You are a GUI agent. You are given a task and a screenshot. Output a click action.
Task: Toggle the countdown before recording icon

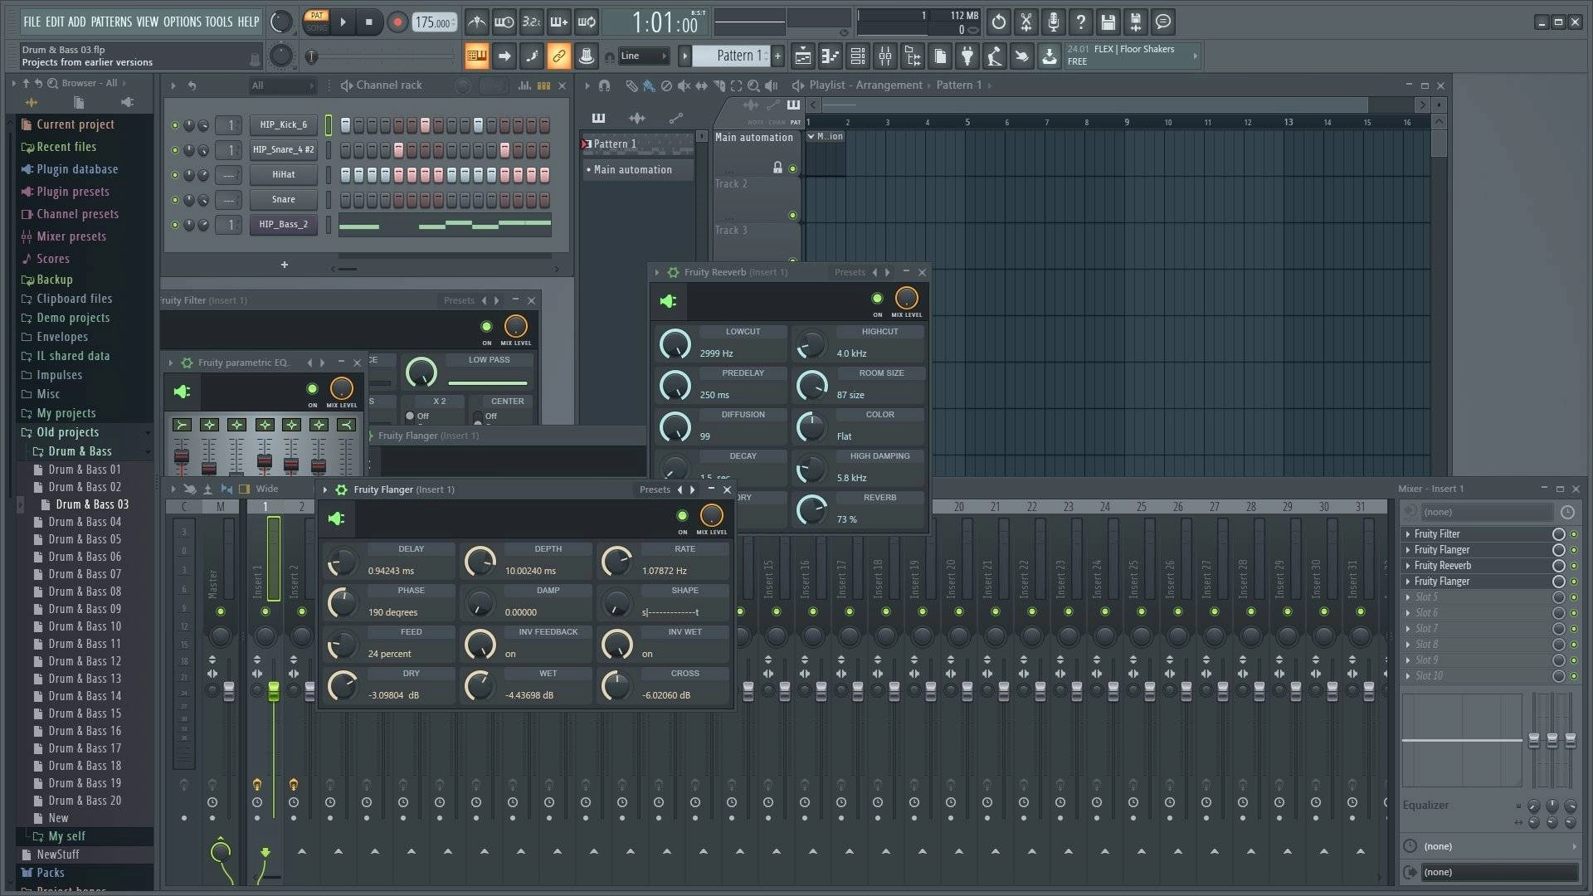[531, 22]
